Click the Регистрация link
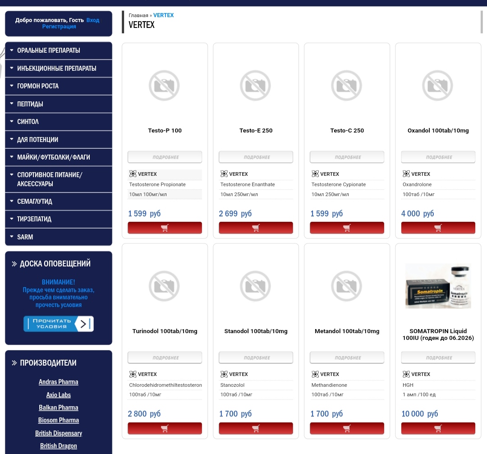487x454 pixels. tap(59, 27)
